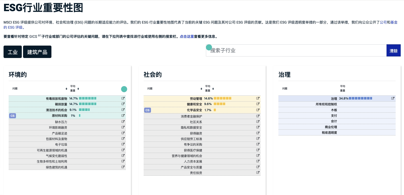This screenshot has height=195, width=404.
Task: Click the CS badge beside 化学品安全
Action: (147, 110)
